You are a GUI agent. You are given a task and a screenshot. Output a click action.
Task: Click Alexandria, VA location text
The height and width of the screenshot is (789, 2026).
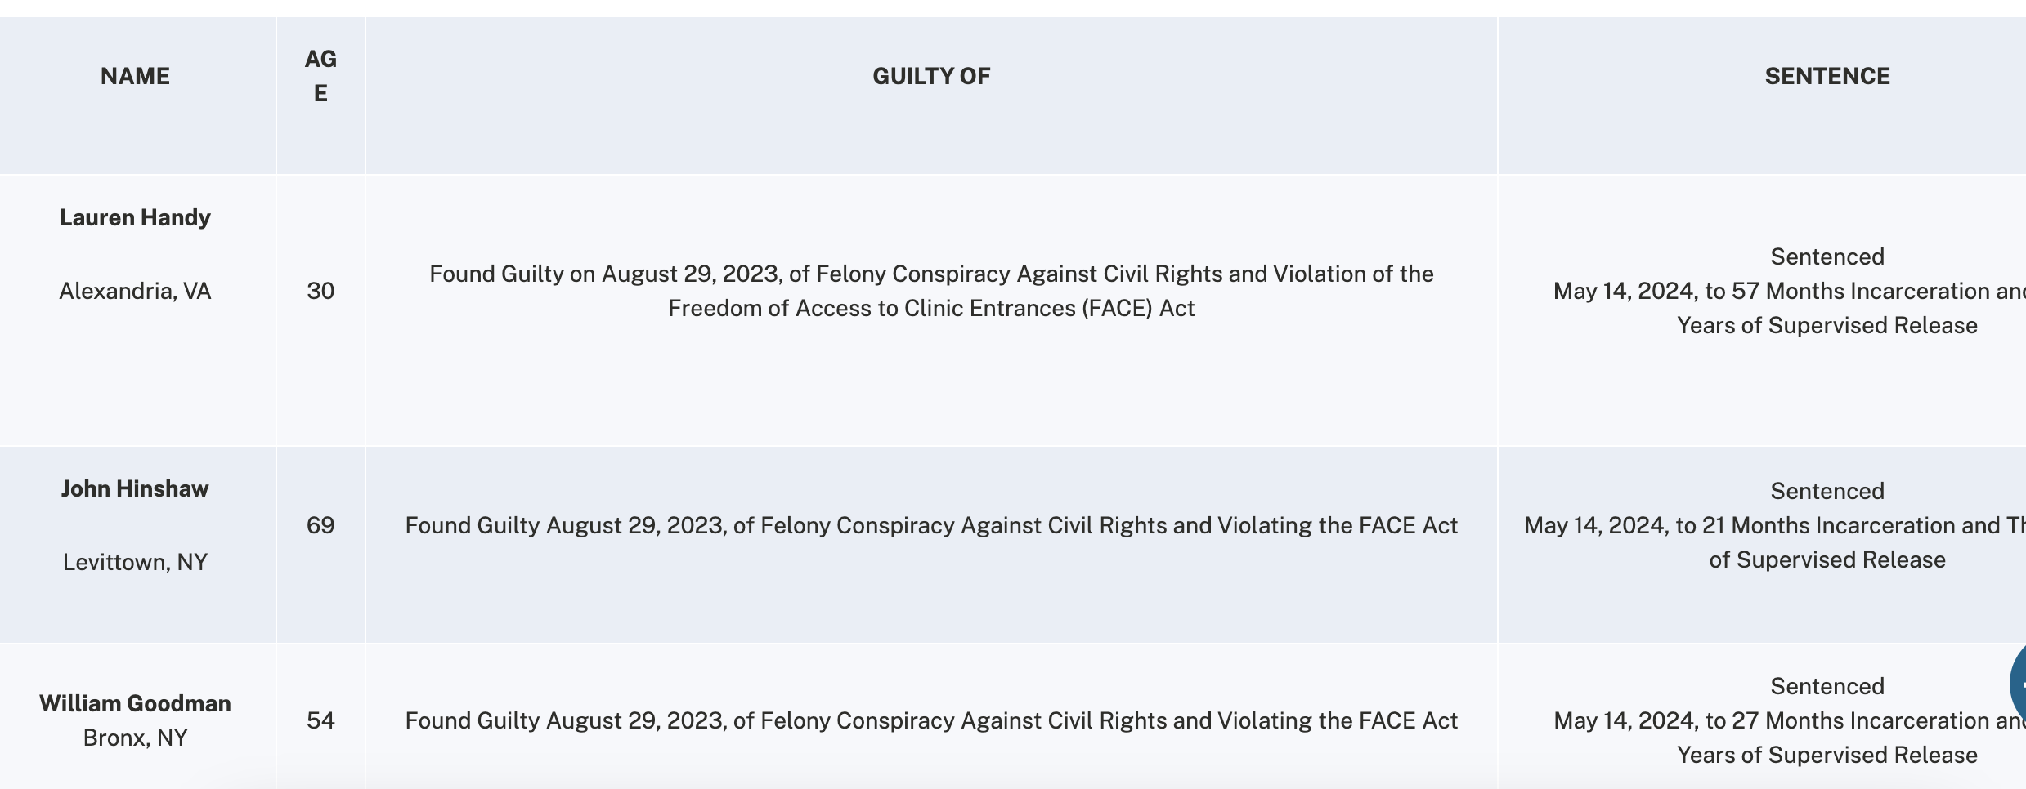[x=135, y=291]
